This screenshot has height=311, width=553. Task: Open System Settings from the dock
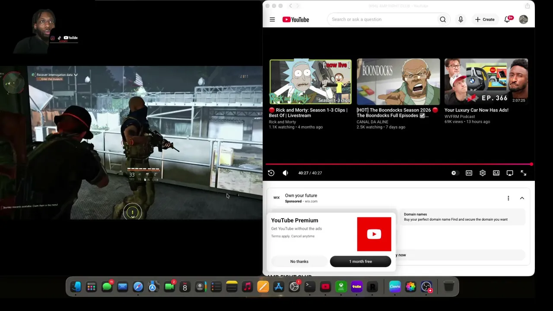point(294,286)
